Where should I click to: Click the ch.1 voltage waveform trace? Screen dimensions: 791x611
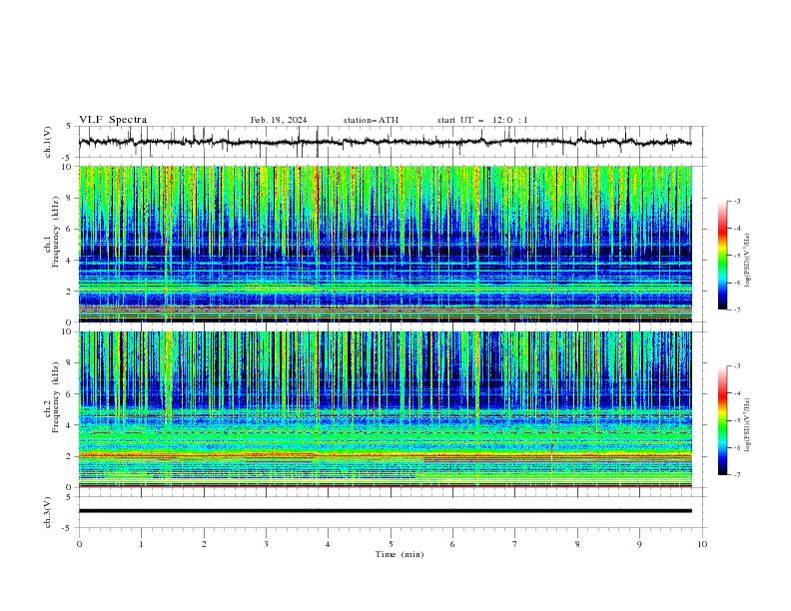pos(385,142)
